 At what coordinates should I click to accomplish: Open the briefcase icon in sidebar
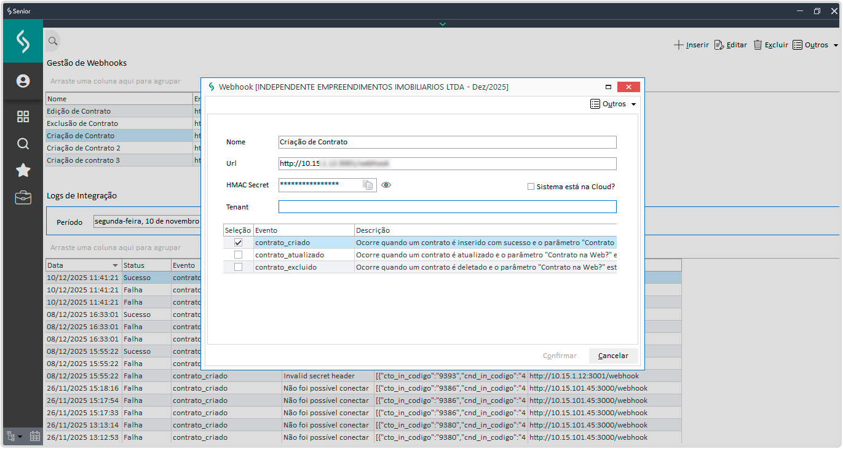point(23,198)
